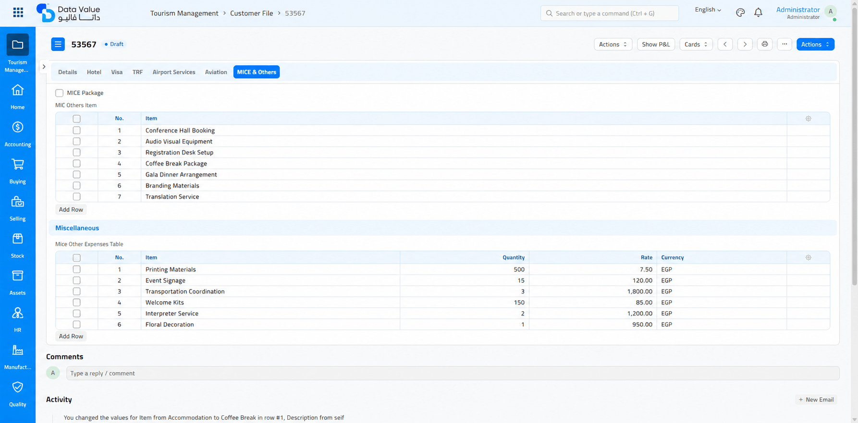
Task: Go to previous document arrow
Action: point(725,44)
